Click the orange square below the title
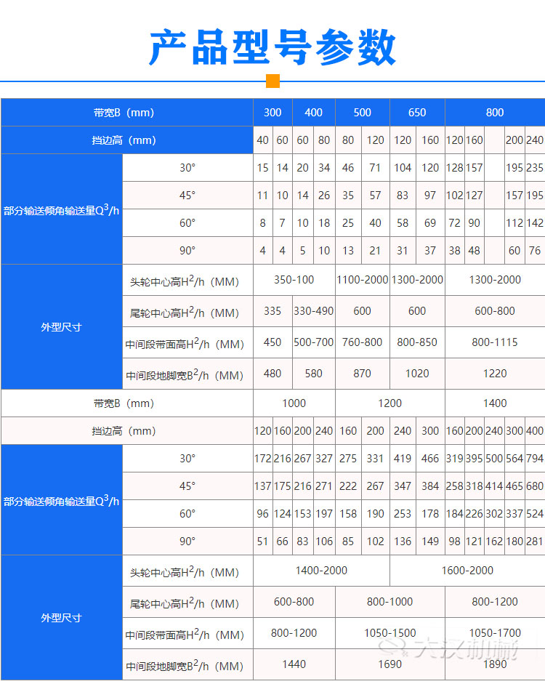Viewport: 545px width, 692px height. point(272,81)
